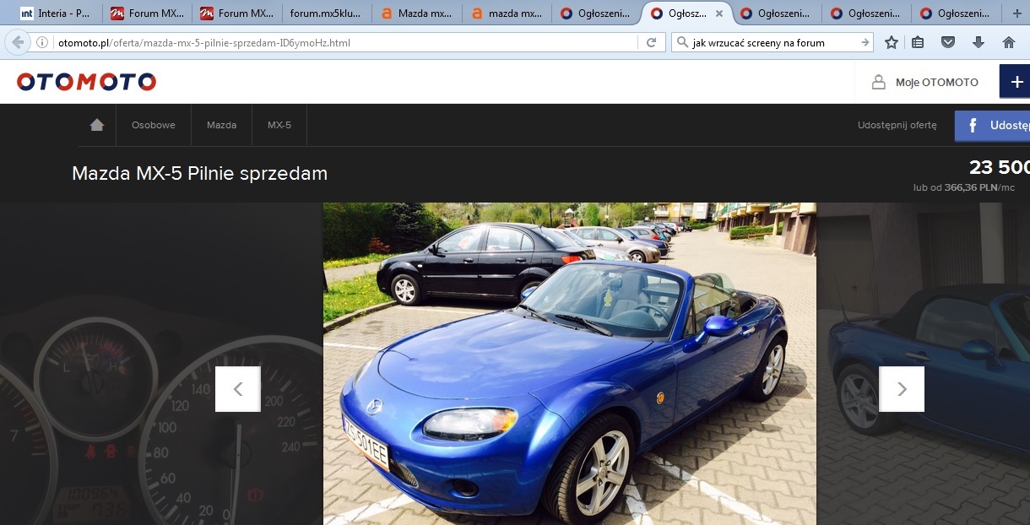Go to the browser home page icon
This screenshot has width=1030, height=525.
coord(1008,42)
